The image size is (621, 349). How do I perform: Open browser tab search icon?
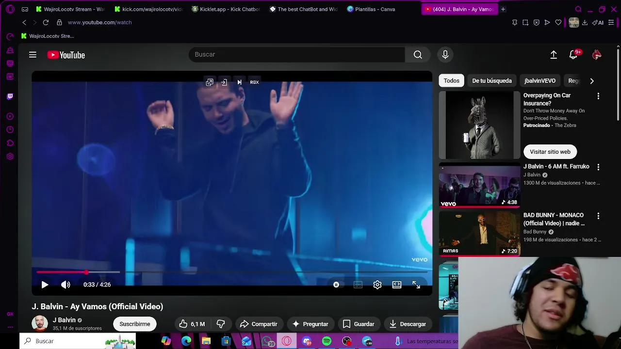[x=578, y=9]
